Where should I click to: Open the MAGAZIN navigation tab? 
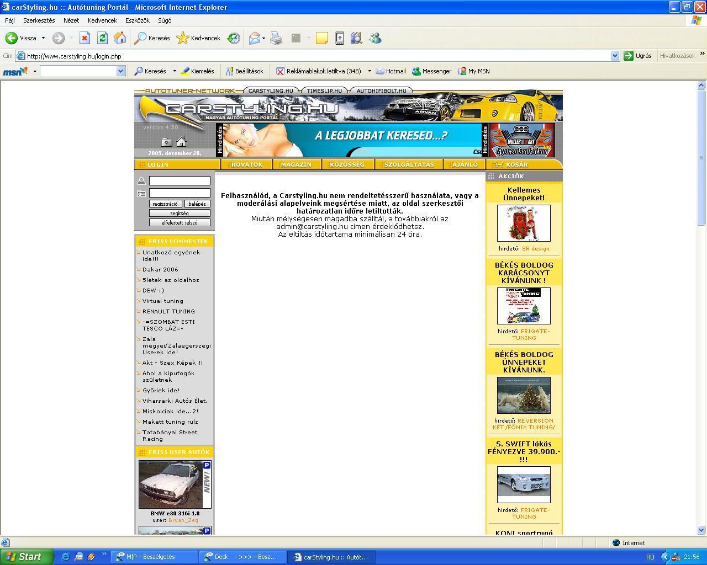[x=296, y=164]
